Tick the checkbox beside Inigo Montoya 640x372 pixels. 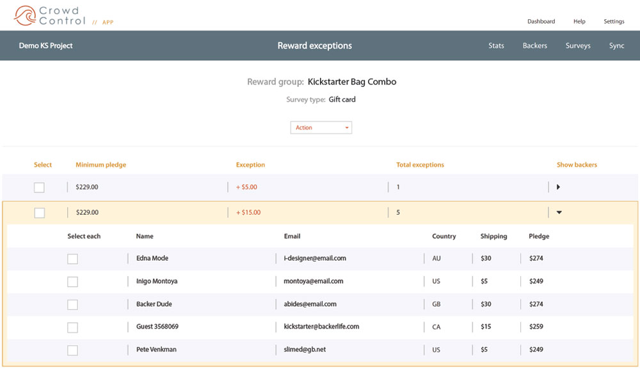[73, 281]
